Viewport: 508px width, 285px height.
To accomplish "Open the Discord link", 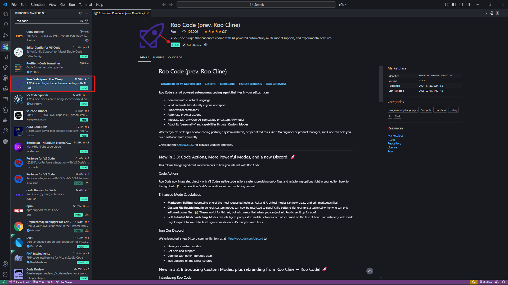I will [210, 84].
